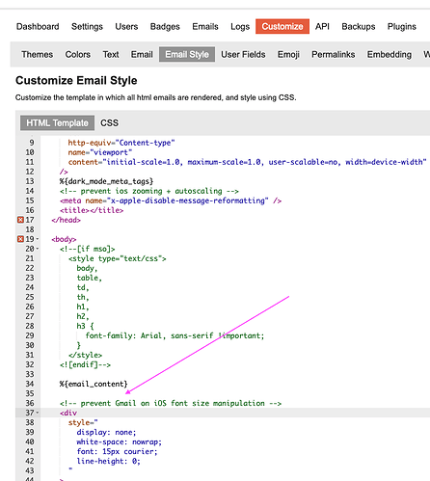This screenshot has width=430, height=481.
Task: Open the Themes sub-navigation item
Action: coord(38,54)
